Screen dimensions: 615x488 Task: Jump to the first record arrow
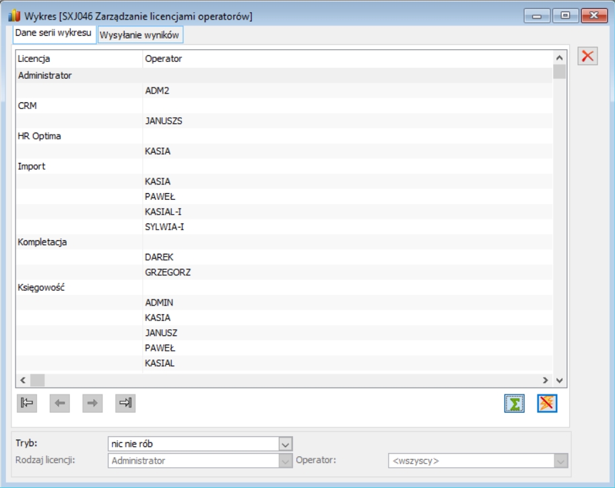(27, 403)
